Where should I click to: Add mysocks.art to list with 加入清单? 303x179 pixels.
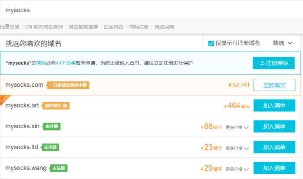[274, 105]
